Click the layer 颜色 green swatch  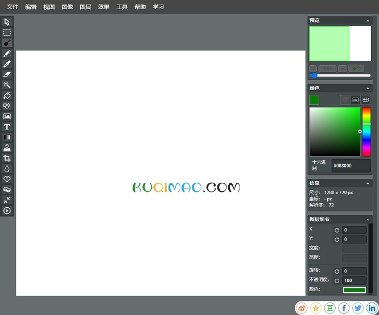354,290
